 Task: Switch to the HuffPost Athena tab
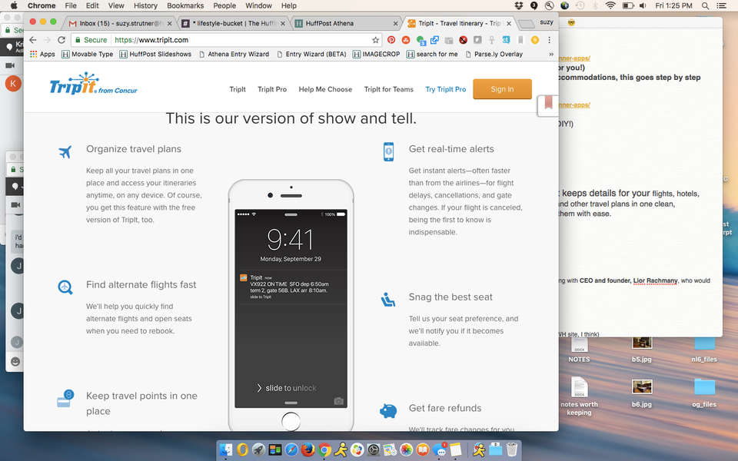point(347,23)
